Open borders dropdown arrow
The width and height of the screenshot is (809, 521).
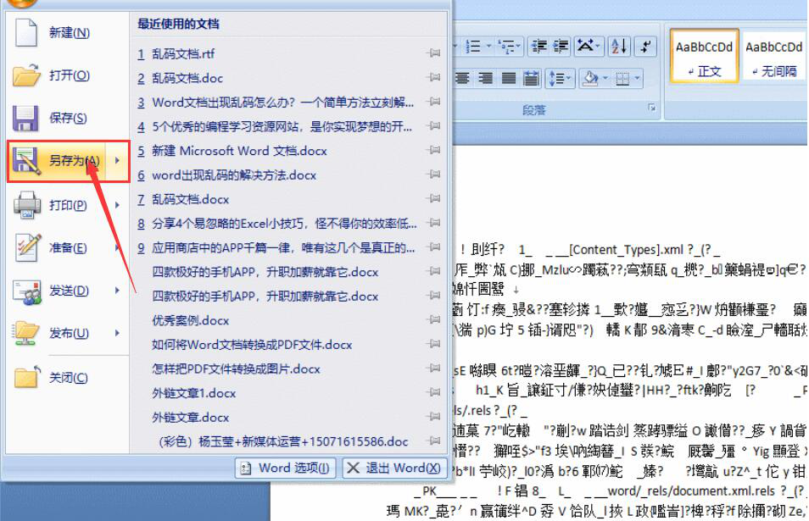[638, 78]
